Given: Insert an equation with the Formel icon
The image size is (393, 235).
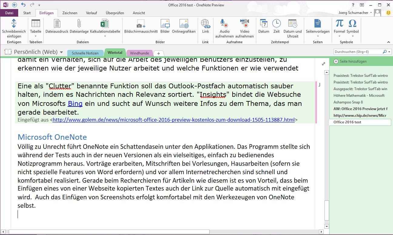Looking at the screenshot, I should 339,23.
